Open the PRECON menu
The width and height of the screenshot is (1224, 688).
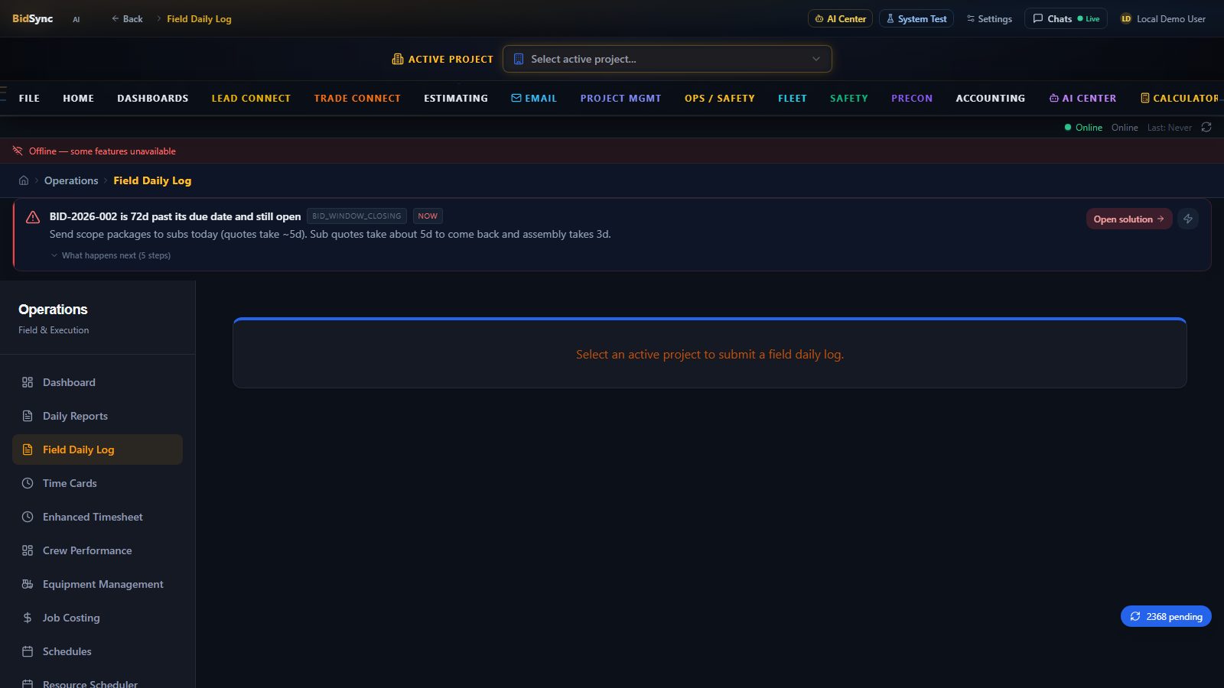pos(912,98)
